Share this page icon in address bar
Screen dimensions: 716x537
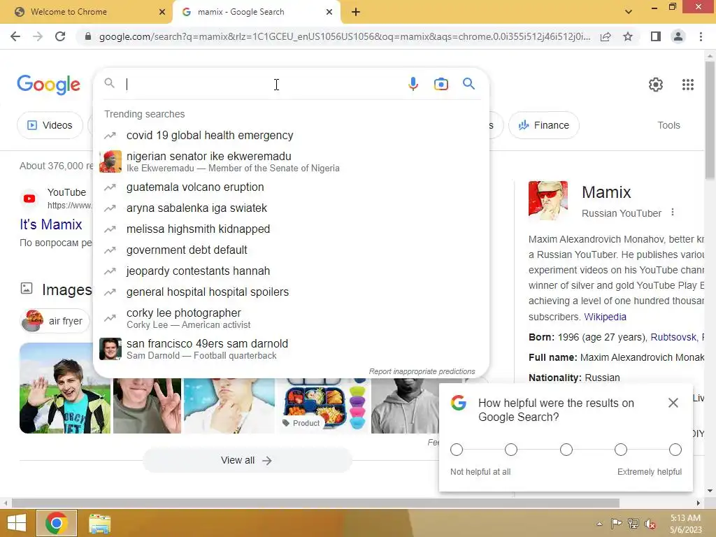606,36
